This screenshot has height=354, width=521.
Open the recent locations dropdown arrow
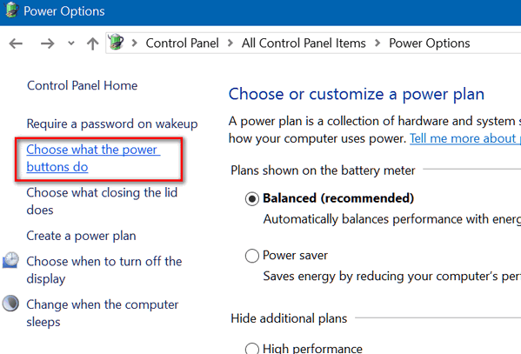point(70,43)
